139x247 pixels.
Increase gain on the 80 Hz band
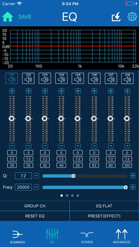(111, 91)
